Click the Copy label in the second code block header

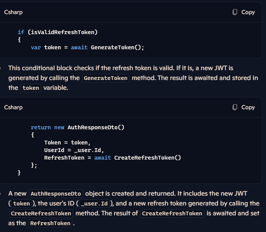click(x=248, y=107)
